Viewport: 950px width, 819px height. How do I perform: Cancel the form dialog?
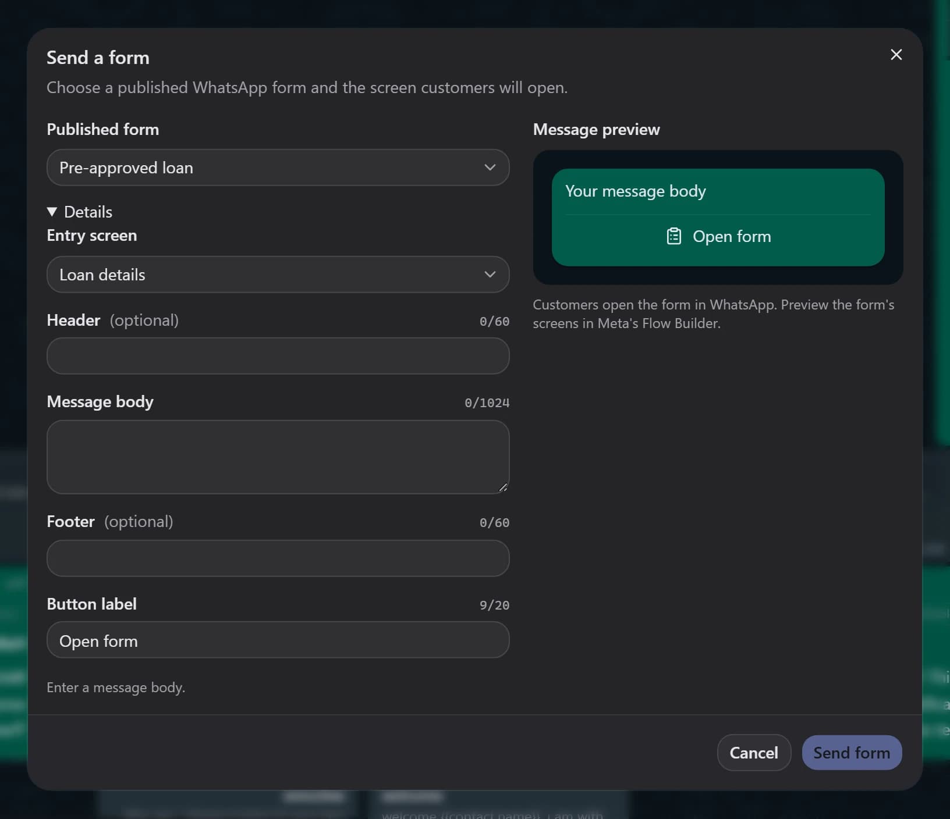tap(754, 753)
